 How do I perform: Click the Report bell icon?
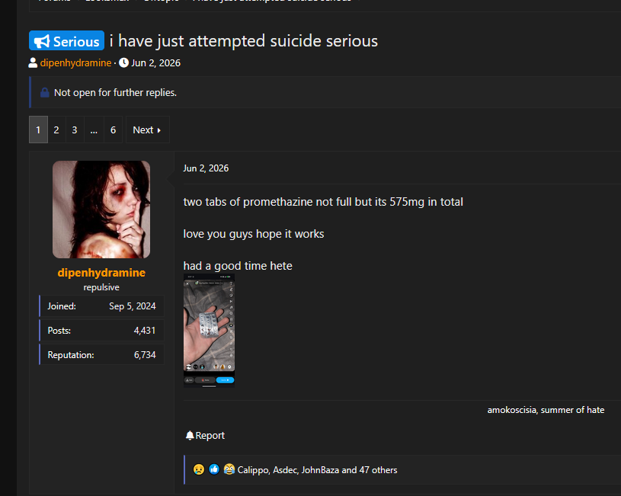point(190,435)
